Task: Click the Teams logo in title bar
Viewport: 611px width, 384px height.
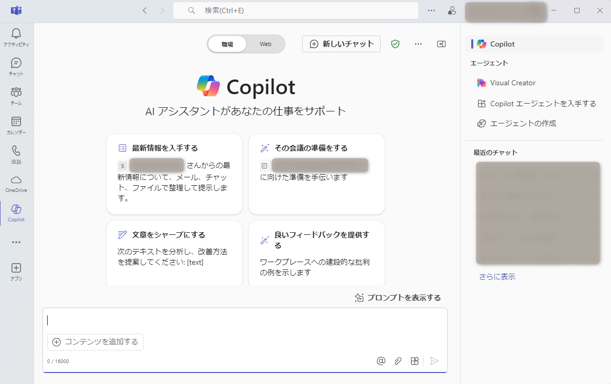Action: click(16, 10)
